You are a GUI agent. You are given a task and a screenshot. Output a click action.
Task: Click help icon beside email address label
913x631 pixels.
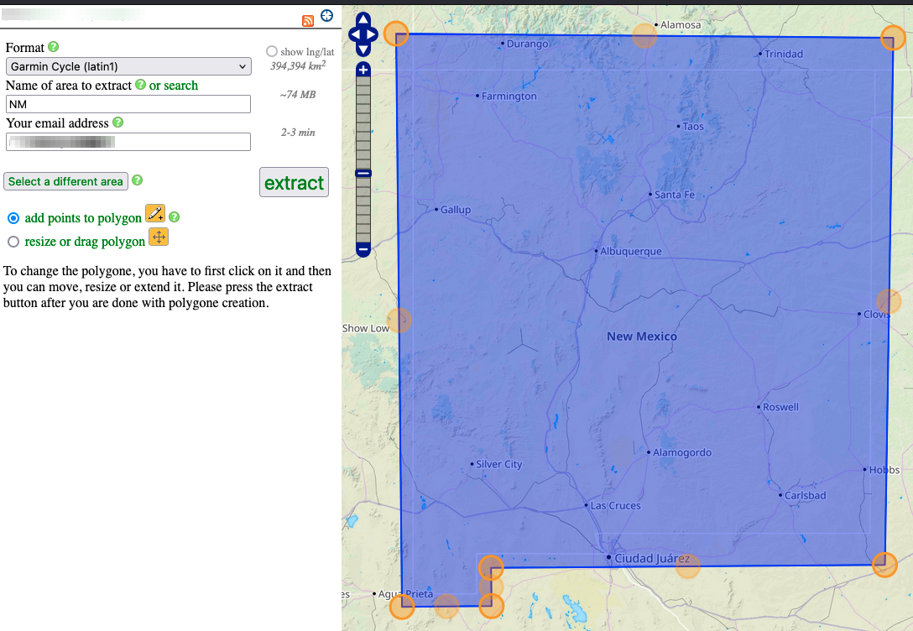(x=118, y=123)
